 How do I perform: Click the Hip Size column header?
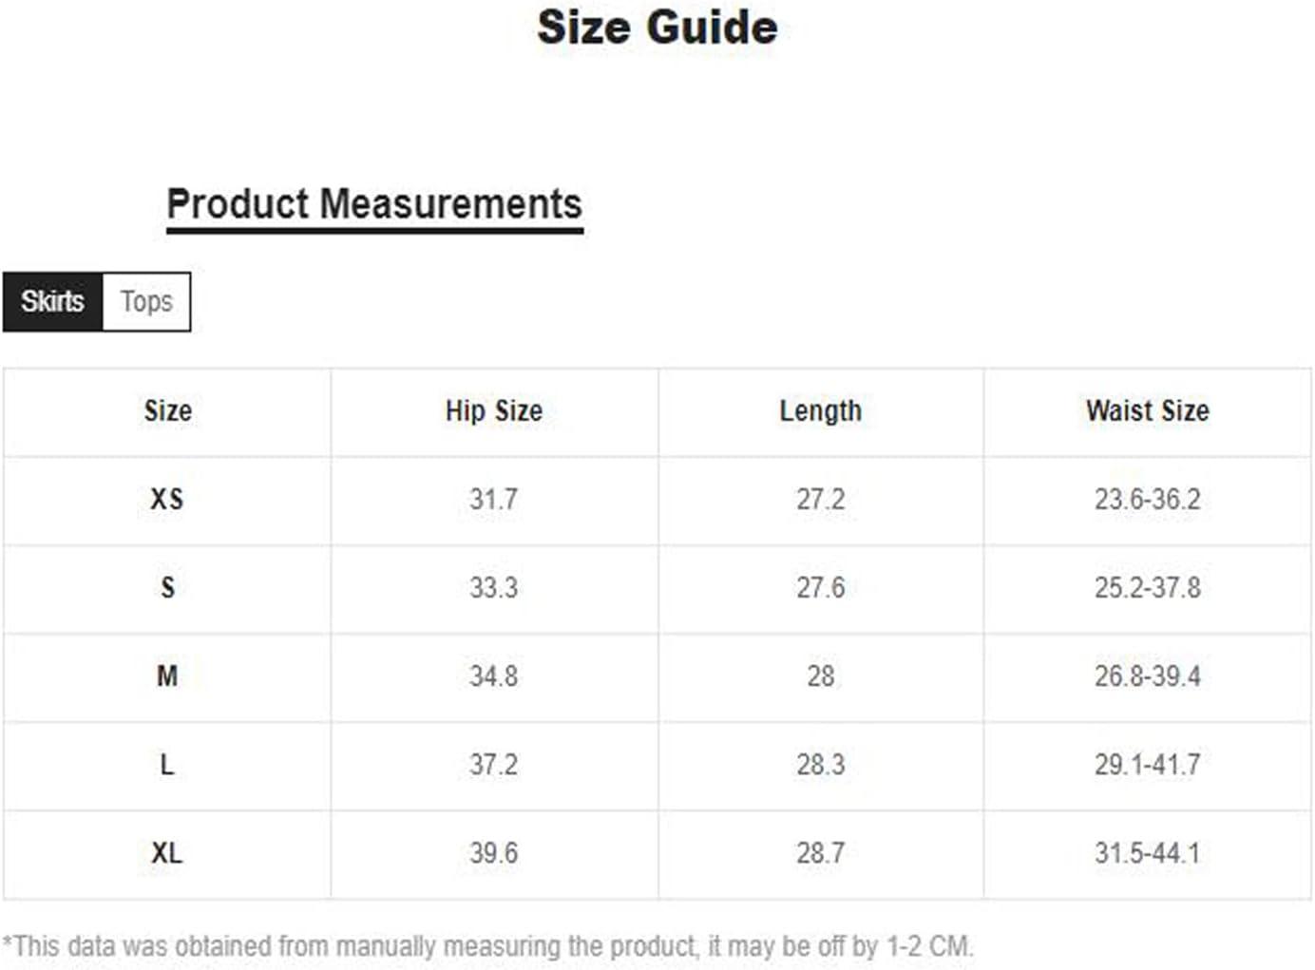tap(494, 411)
